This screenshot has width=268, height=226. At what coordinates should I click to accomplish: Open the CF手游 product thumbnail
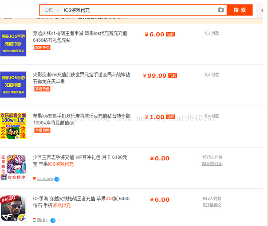pyautogui.click(x=13, y=208)
